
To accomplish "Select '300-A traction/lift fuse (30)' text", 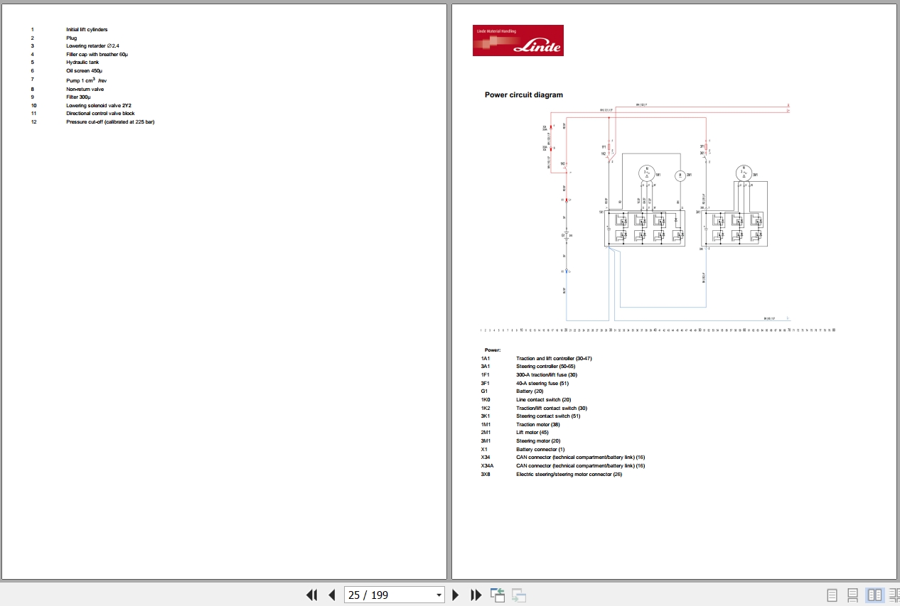I will pos(547,374).
